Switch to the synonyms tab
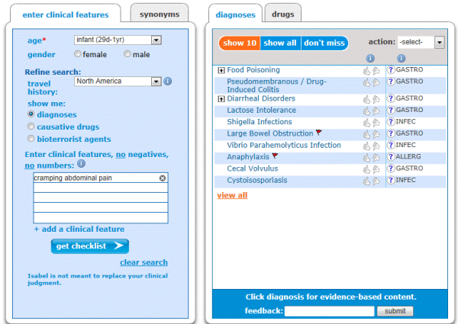 point(160,14)
